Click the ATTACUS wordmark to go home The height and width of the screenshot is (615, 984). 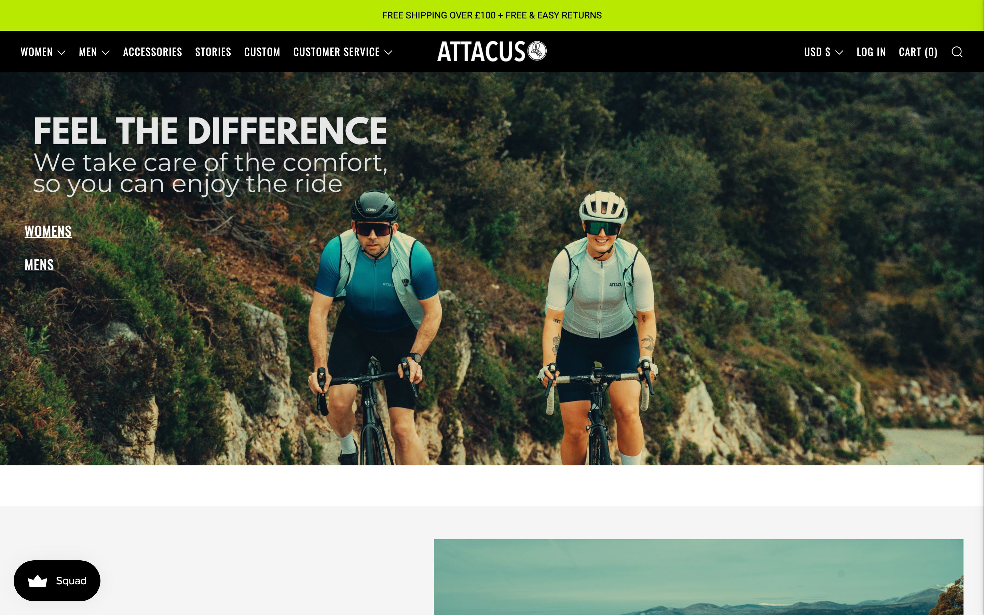pyautogui.click(x=481, y=51)
